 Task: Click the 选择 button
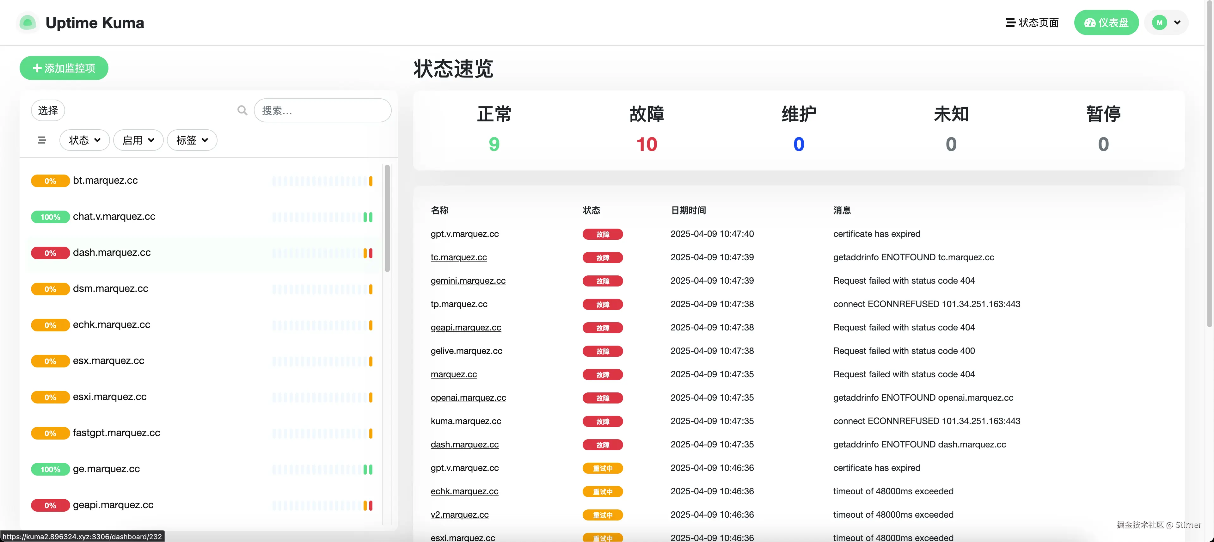(x=48, y=110)
